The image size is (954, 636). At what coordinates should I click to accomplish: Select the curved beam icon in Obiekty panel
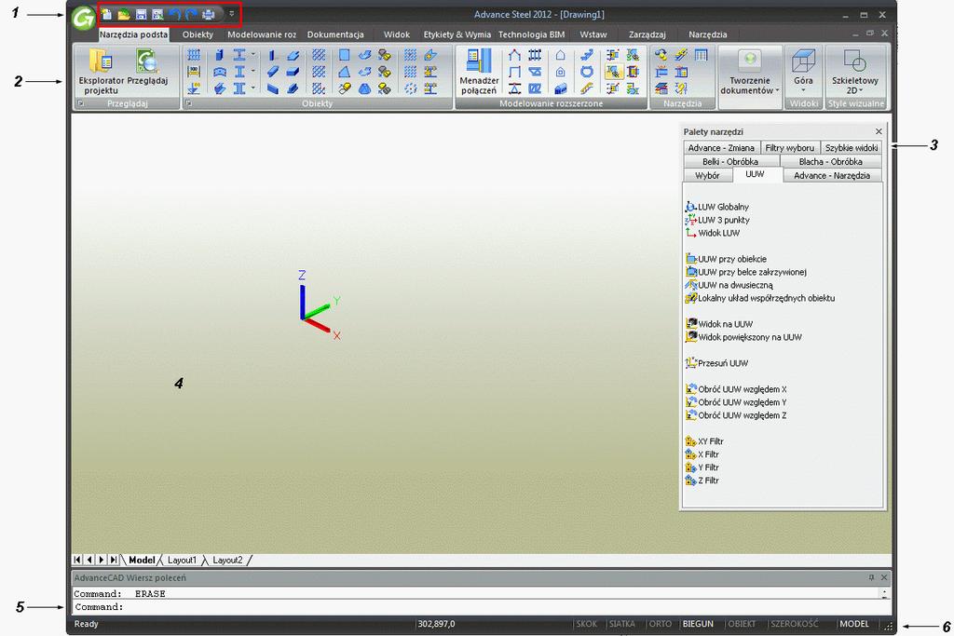pos(220,72)
